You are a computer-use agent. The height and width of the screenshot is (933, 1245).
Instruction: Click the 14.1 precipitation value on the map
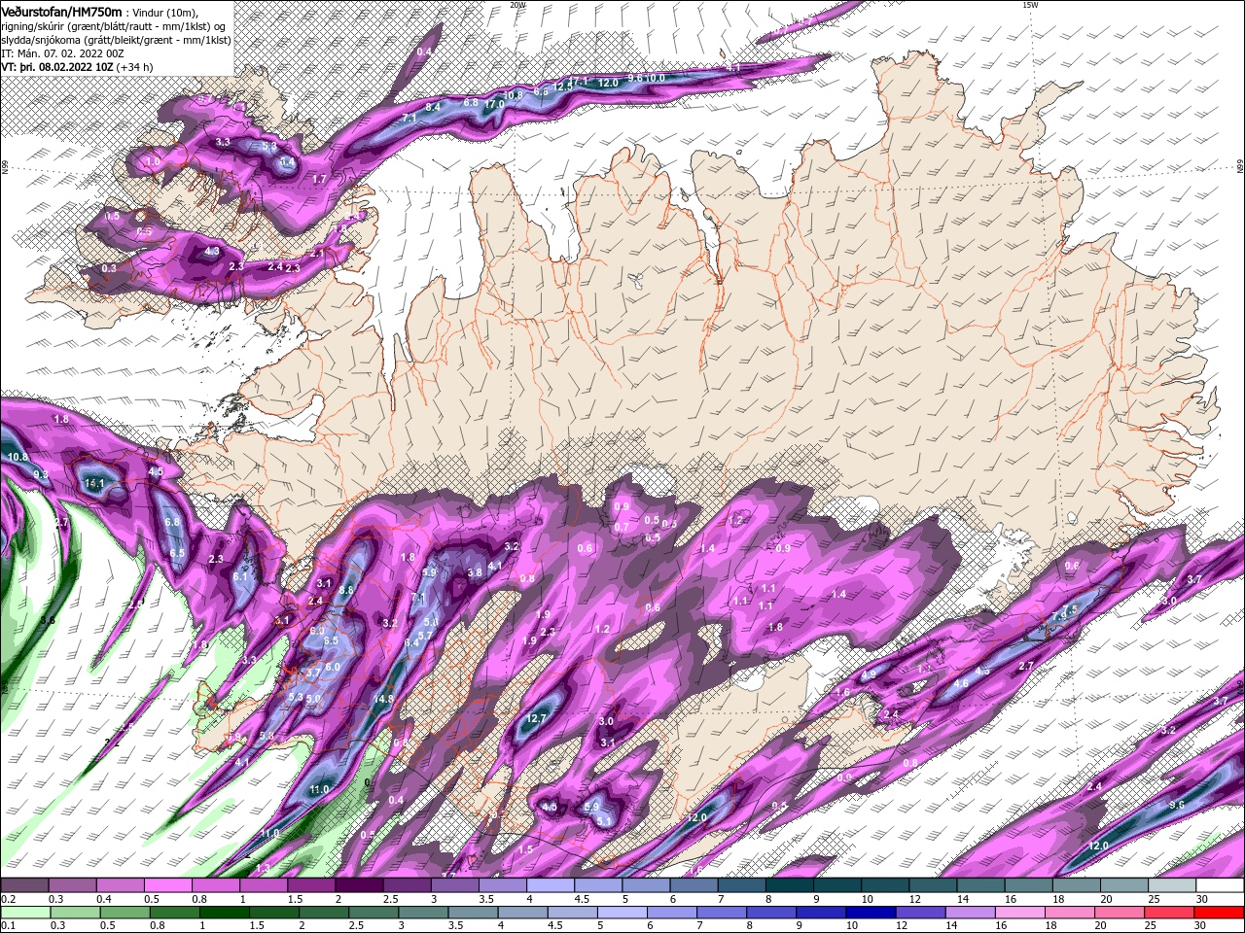[94, 483]
